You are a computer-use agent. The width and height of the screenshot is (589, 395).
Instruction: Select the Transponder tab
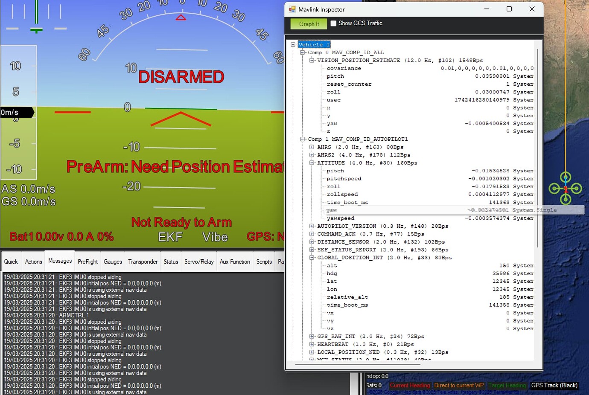(143, 261)
